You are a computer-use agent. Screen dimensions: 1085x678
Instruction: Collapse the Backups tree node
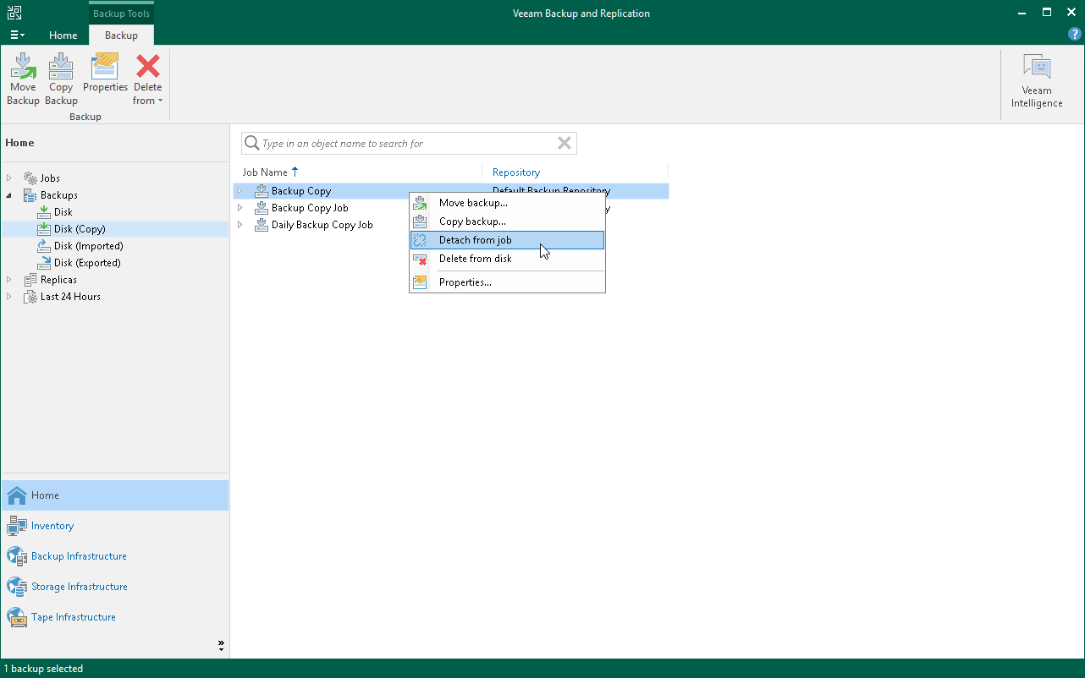click(x=8, y=194)
